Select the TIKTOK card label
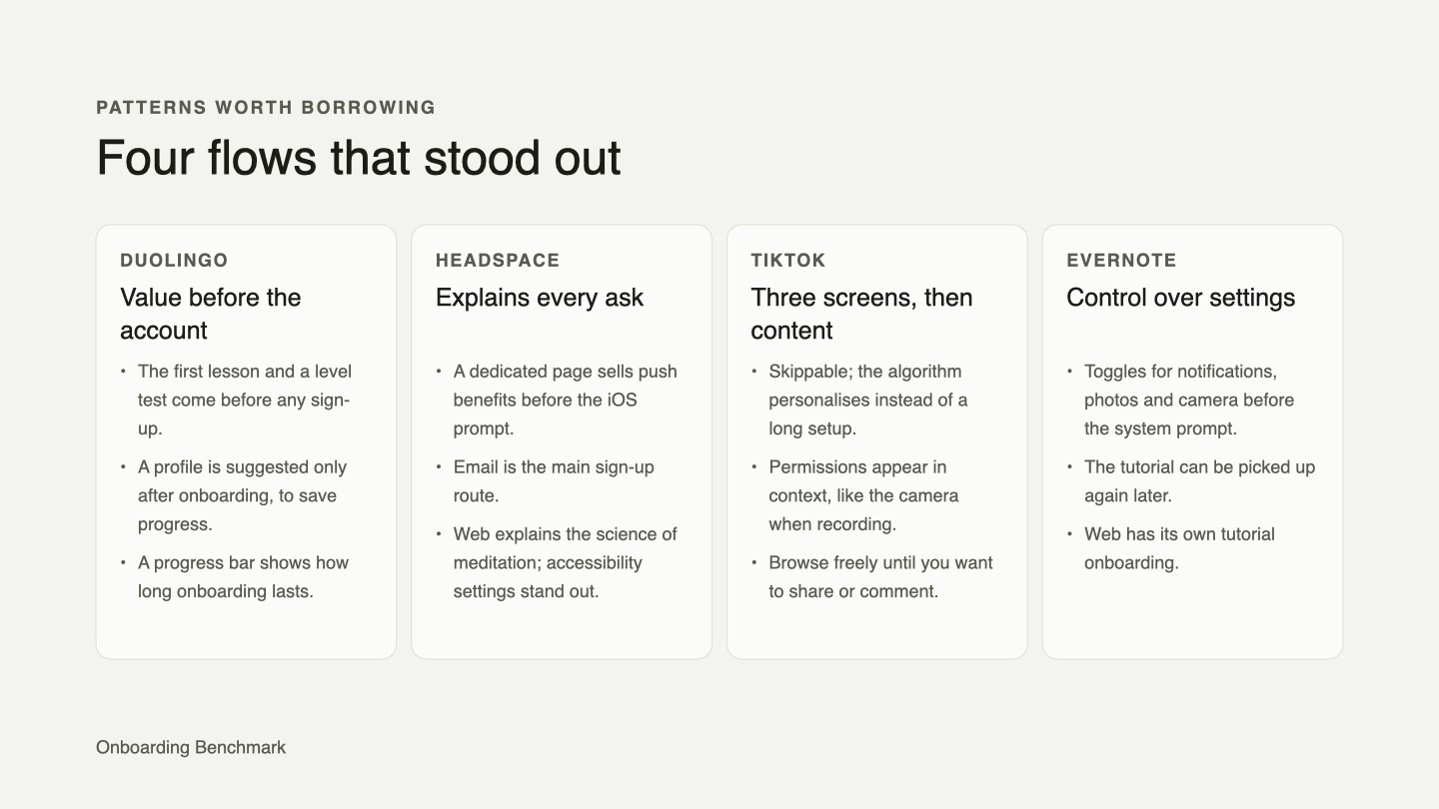Screen dimensions: 1439x809 (x=788, y=260)
